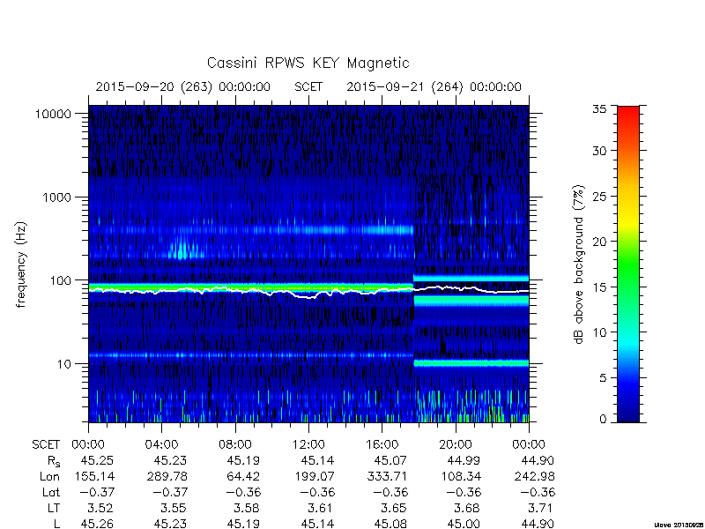Image resolution: width=705 pixels, height=529 pixels.
Task: Click the frequency (Hz) axis label
Action: tap(21, 264)
